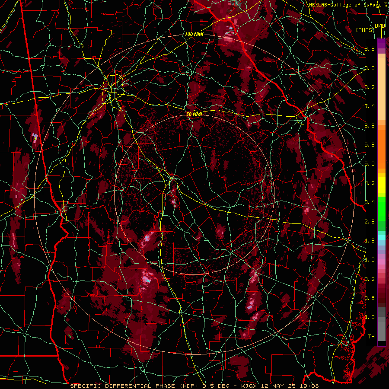Click "SPECIFIC DIFFERENTIAL PHASE" in the product title

pos(123,386)
